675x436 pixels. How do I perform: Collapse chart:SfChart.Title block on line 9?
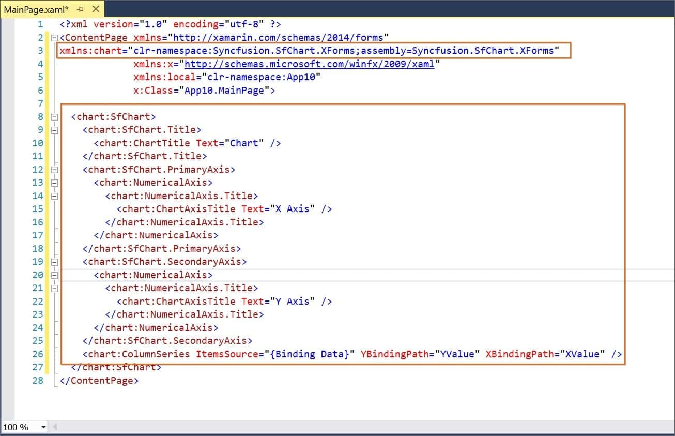(55, 130)
